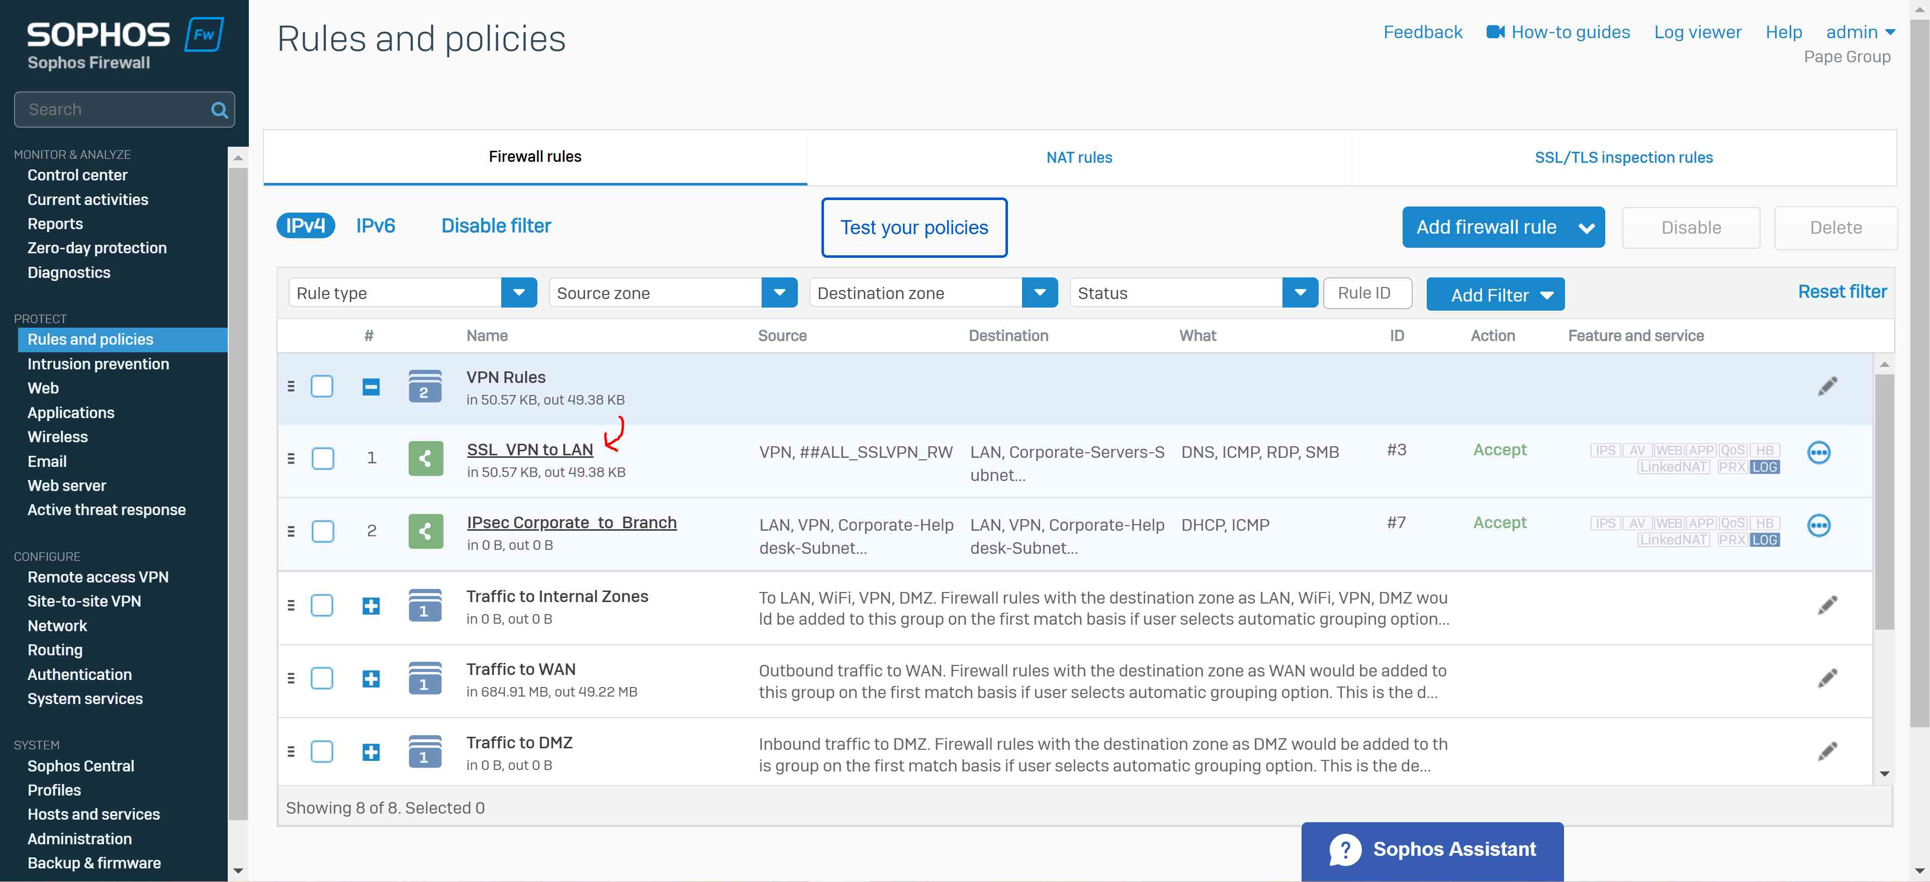Click drag handle of Traffic to WAN row
This screenshot has width=1930, height=882.
click(291, 678)
